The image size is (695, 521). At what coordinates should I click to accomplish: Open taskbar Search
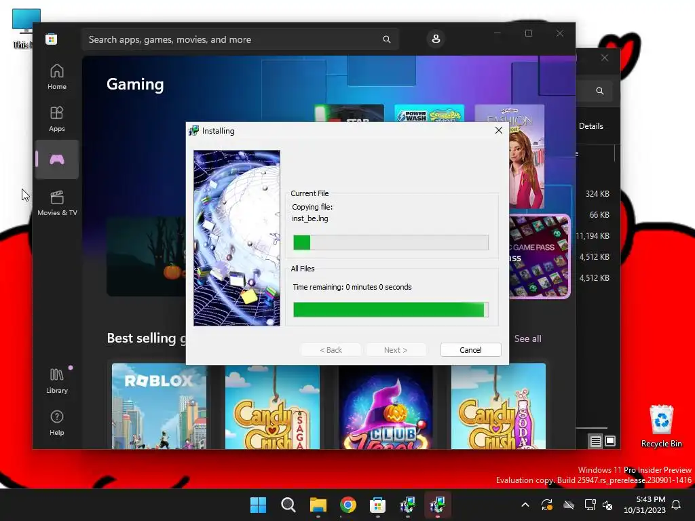(x=288, y=505)
